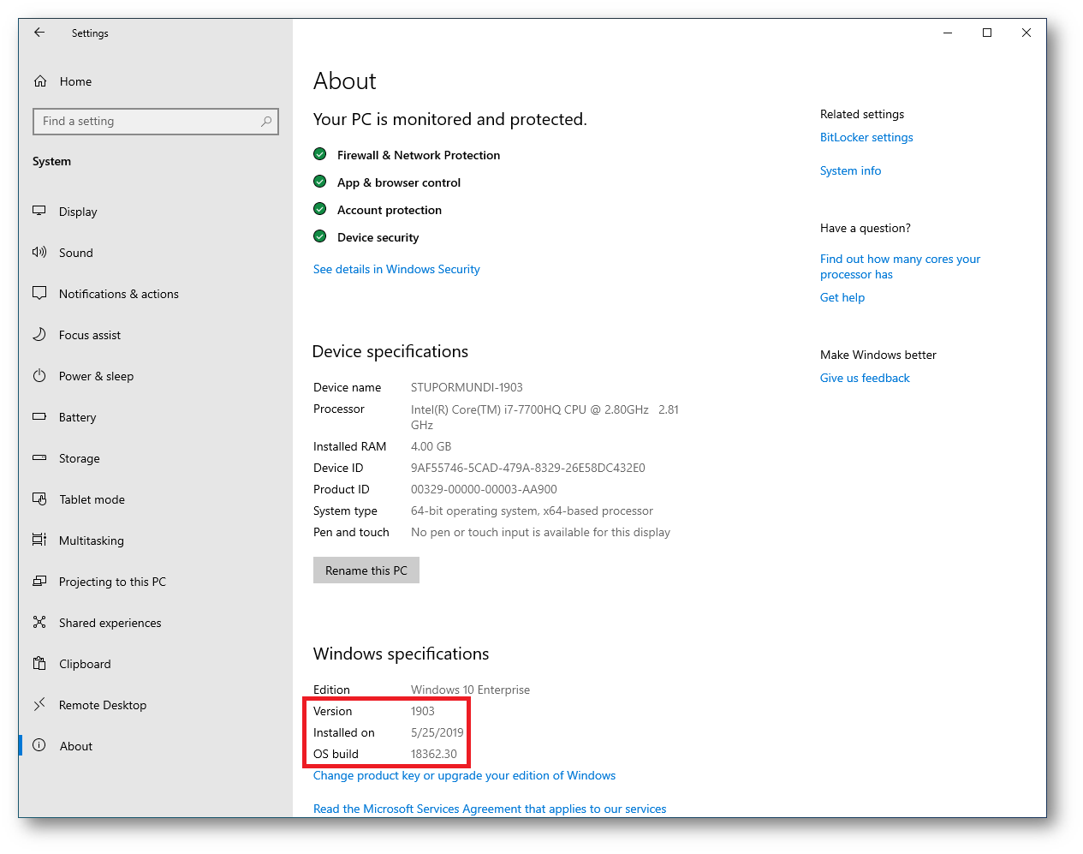Click the Focus assist moon icon
Image resolution: width=1083 pixels, height=854 pixels.
click(x=39, y=334)
